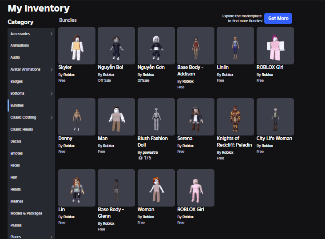
Task: Select the Audio category
Action: (x=31, y=57)
